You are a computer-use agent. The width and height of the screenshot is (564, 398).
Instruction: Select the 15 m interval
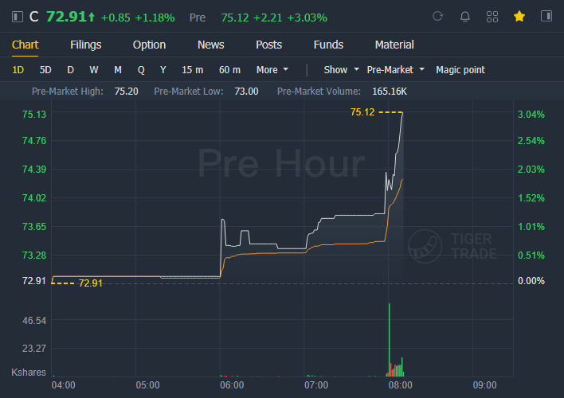[x=193, y=70]
